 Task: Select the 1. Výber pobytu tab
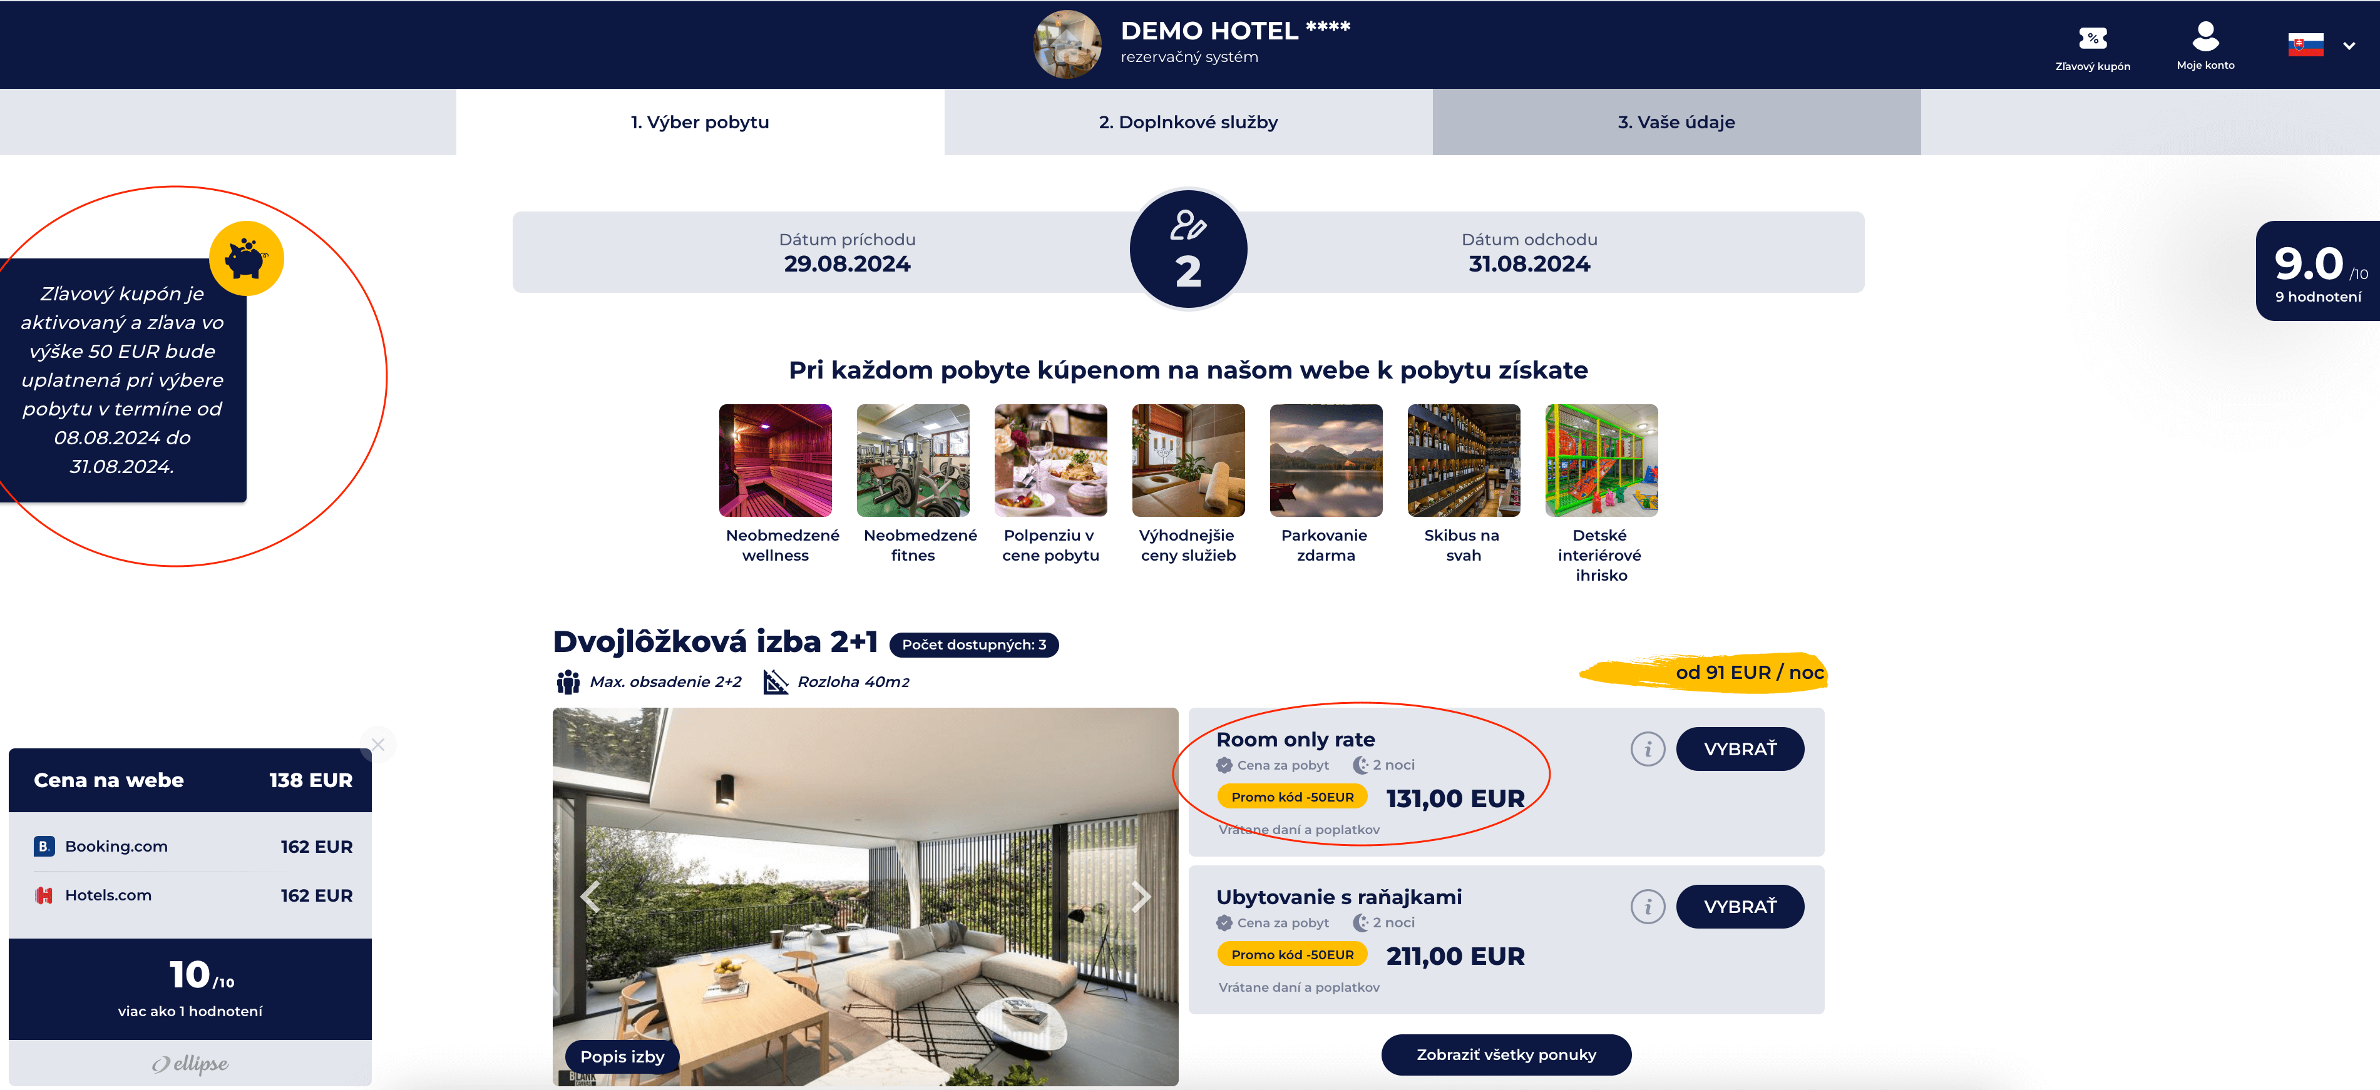(699, 122)
